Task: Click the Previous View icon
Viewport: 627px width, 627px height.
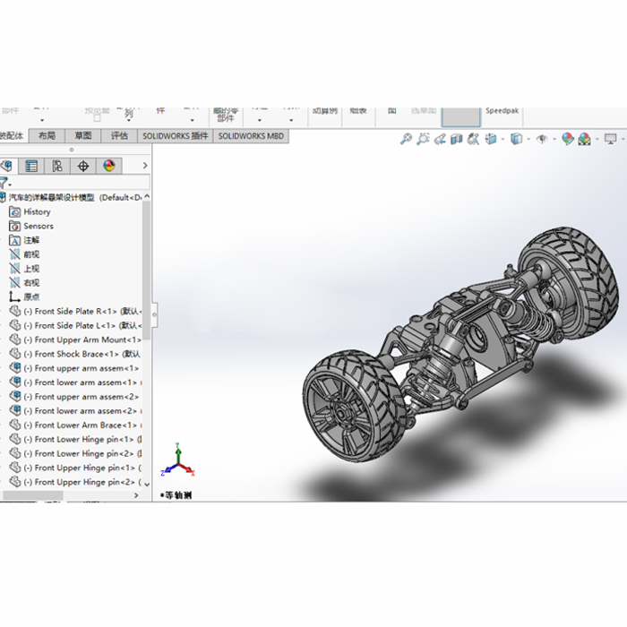Action: tap(440, 139)
